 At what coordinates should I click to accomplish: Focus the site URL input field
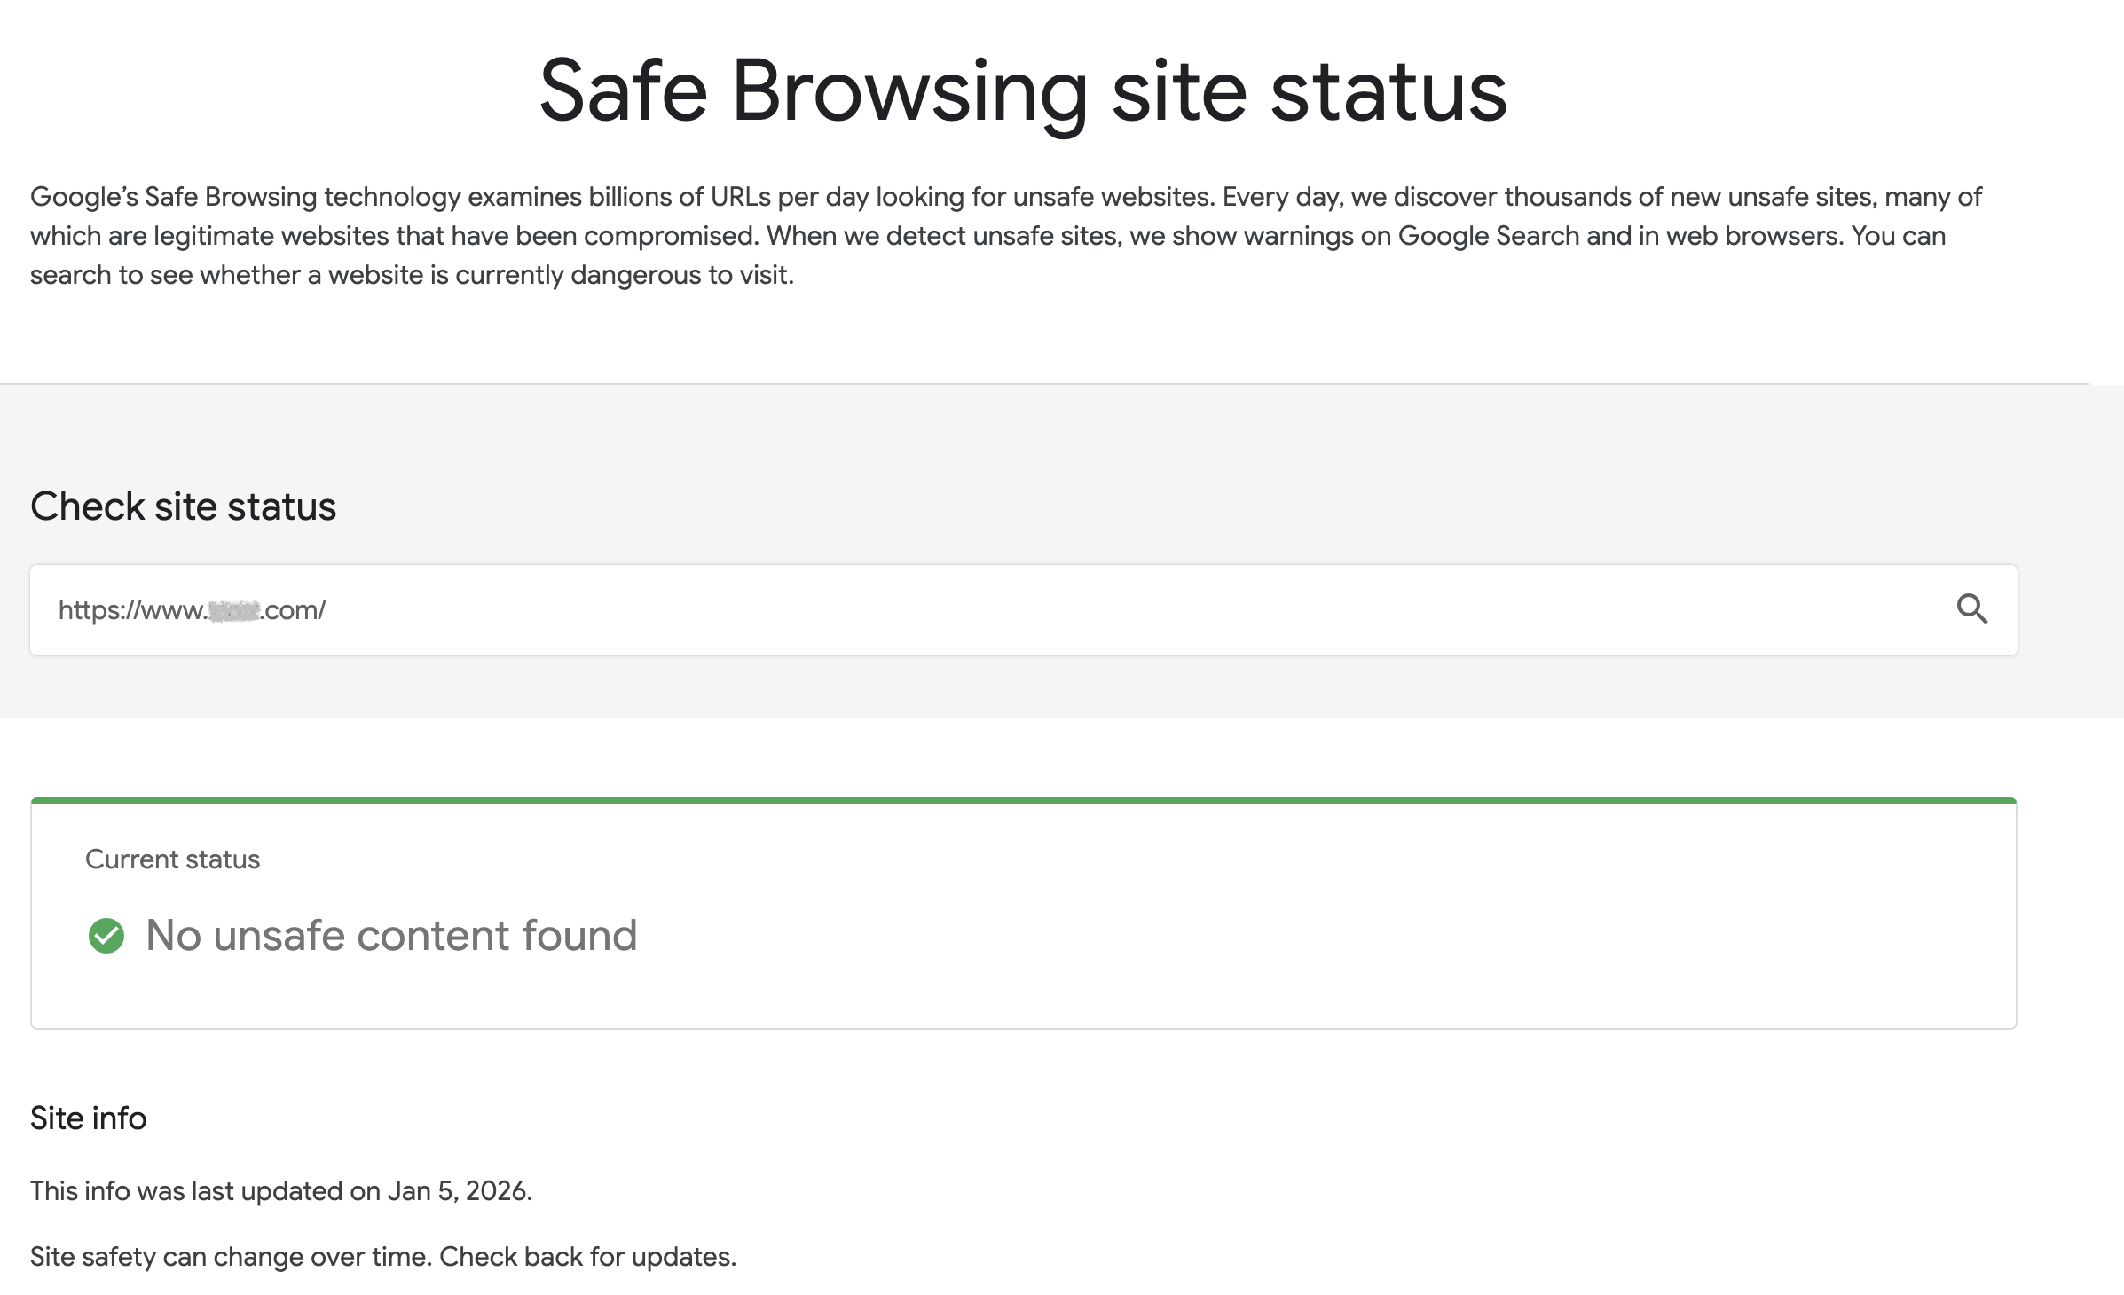pos(976,610)
